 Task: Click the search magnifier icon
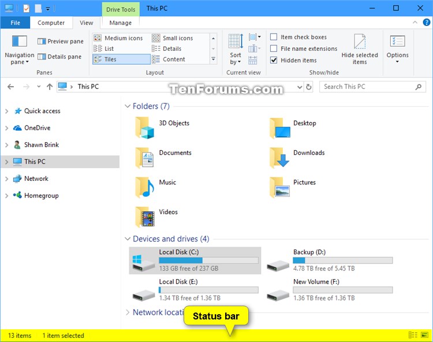point(419,87)
